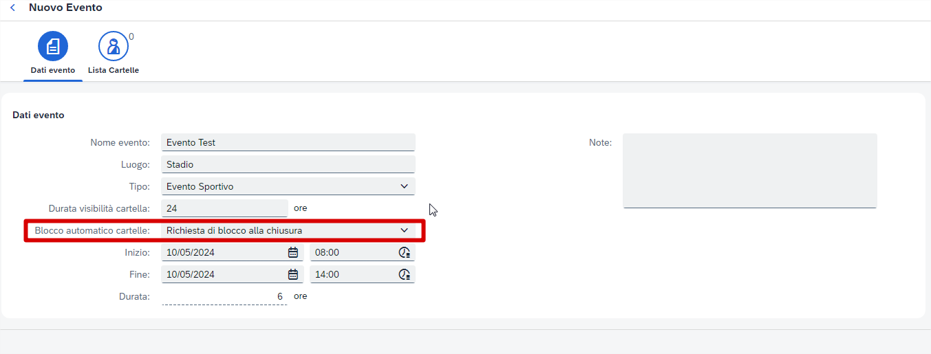931x354 pixels.
Task: Click the Nome evento label
Action: [120, 142]
